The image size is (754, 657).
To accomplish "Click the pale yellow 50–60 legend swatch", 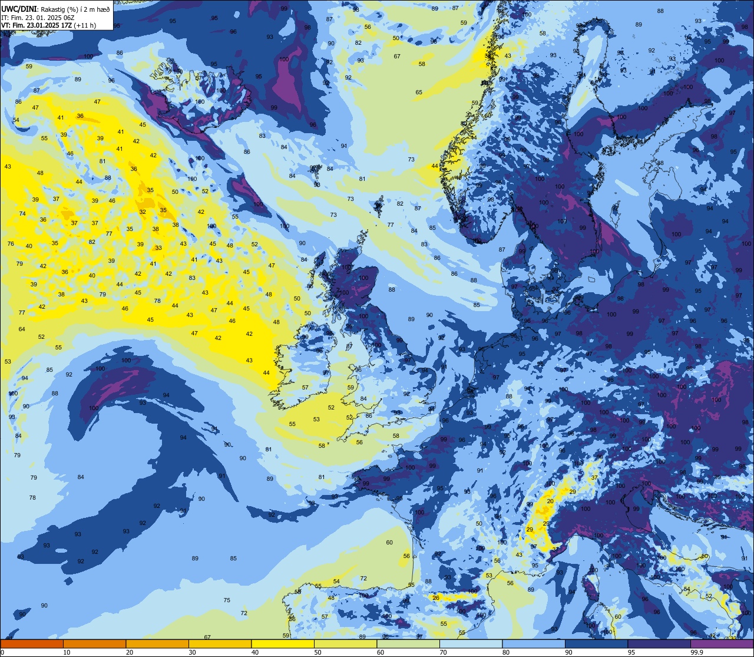I will click(345, 643).
